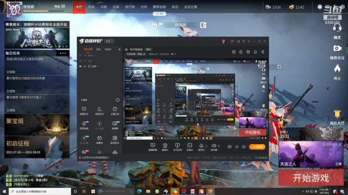Click the orange 关闭直播 stop streaming button
Screen dimensions: 348x195
(x=257, y=146)
